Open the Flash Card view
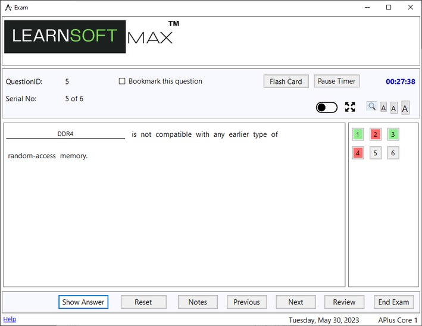The height and width of the screenshot is (326, 422). tap(286, 81)
